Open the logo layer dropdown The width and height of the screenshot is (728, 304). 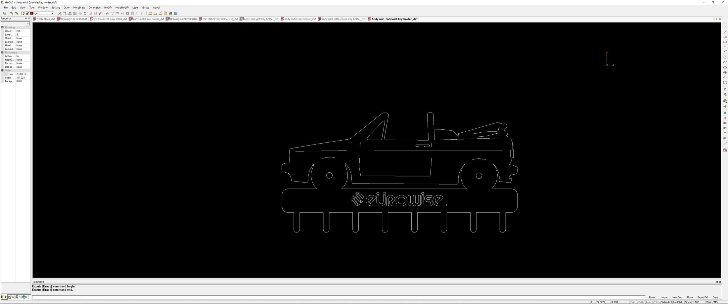tap(52, 14)
